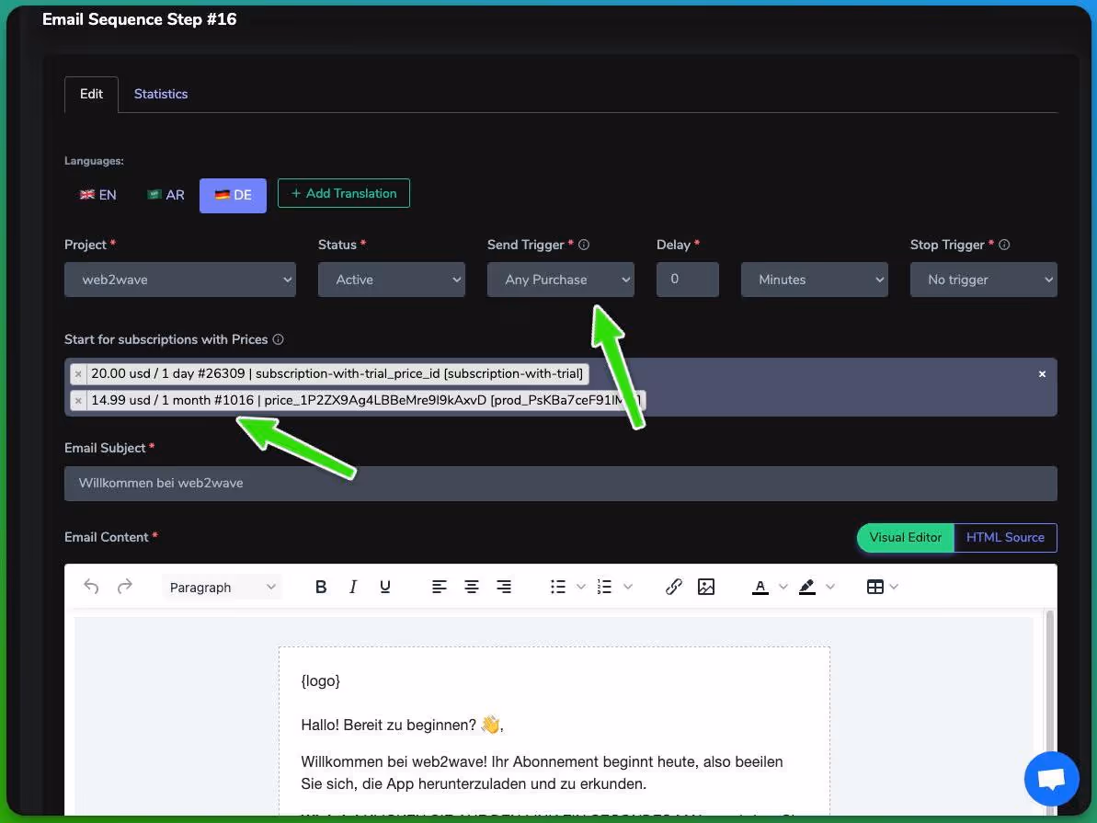Insert table icon in toolbar
This screenshot has width=1097, height=823.
coord(874,587)
